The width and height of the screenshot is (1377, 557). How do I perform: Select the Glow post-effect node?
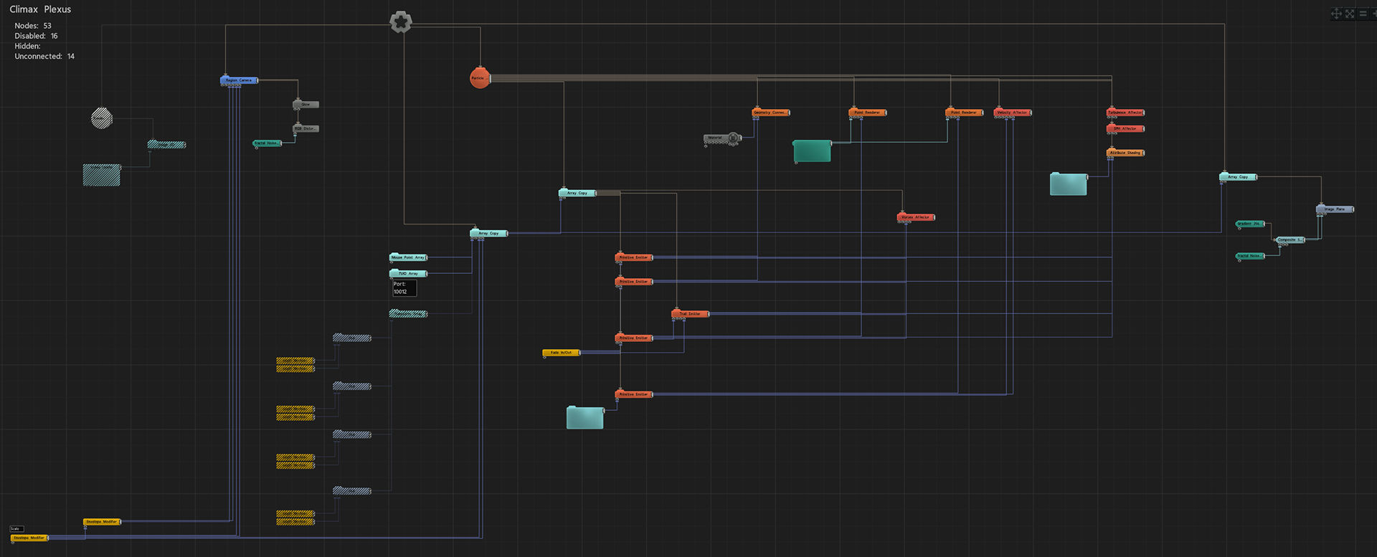(x=306, y=105)
